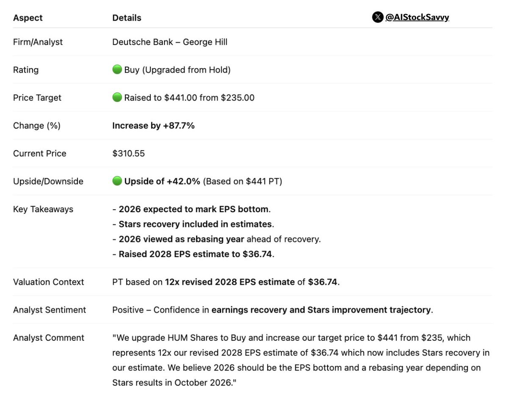Select the Aspect column header

[28, 18]
